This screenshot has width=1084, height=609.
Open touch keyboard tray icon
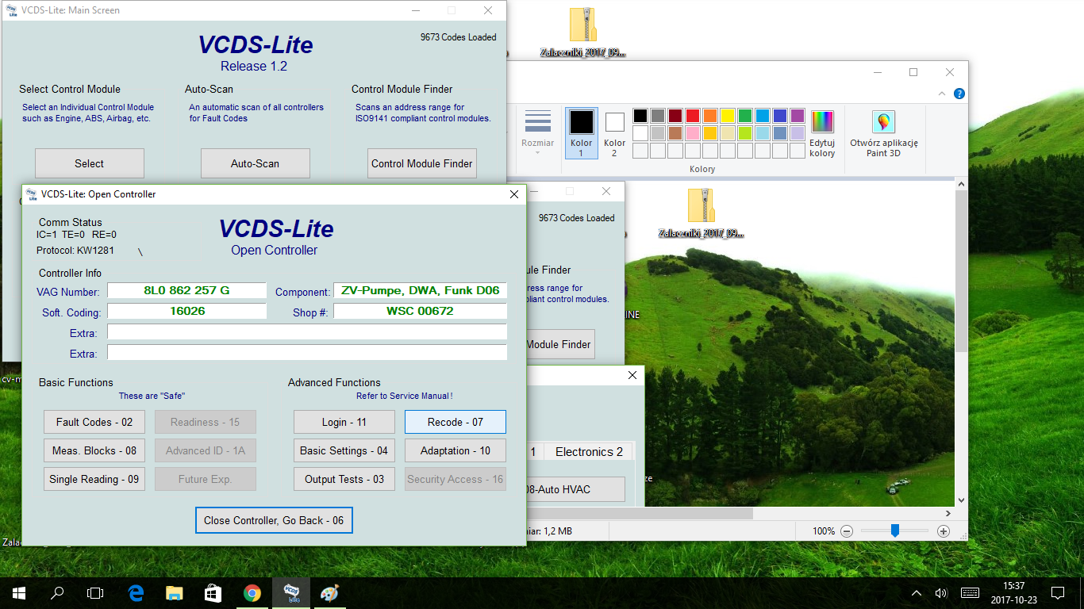click(x=970, y=592)
